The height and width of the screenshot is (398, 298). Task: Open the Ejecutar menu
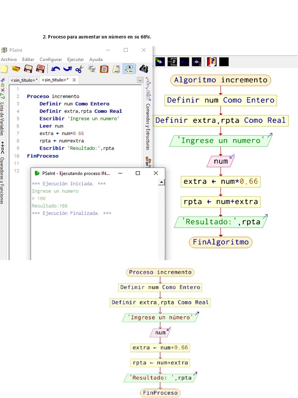coord(75,59)
